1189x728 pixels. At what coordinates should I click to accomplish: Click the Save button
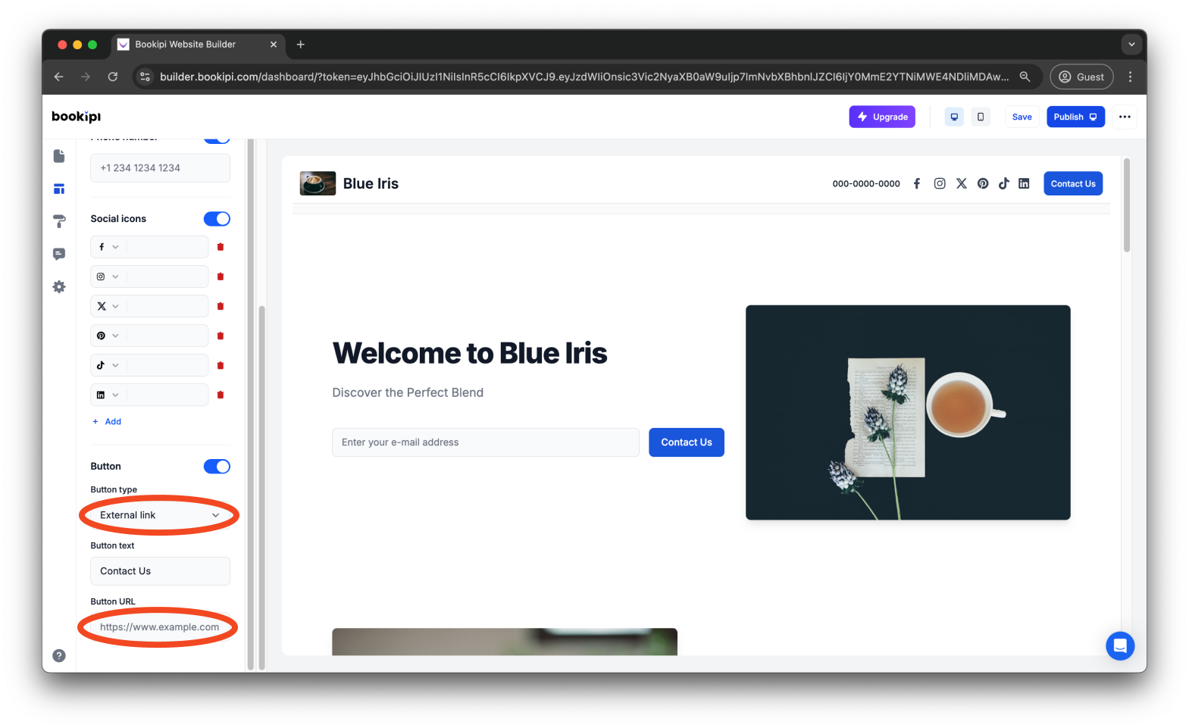pyautogui.click(x=1022, y=117)
